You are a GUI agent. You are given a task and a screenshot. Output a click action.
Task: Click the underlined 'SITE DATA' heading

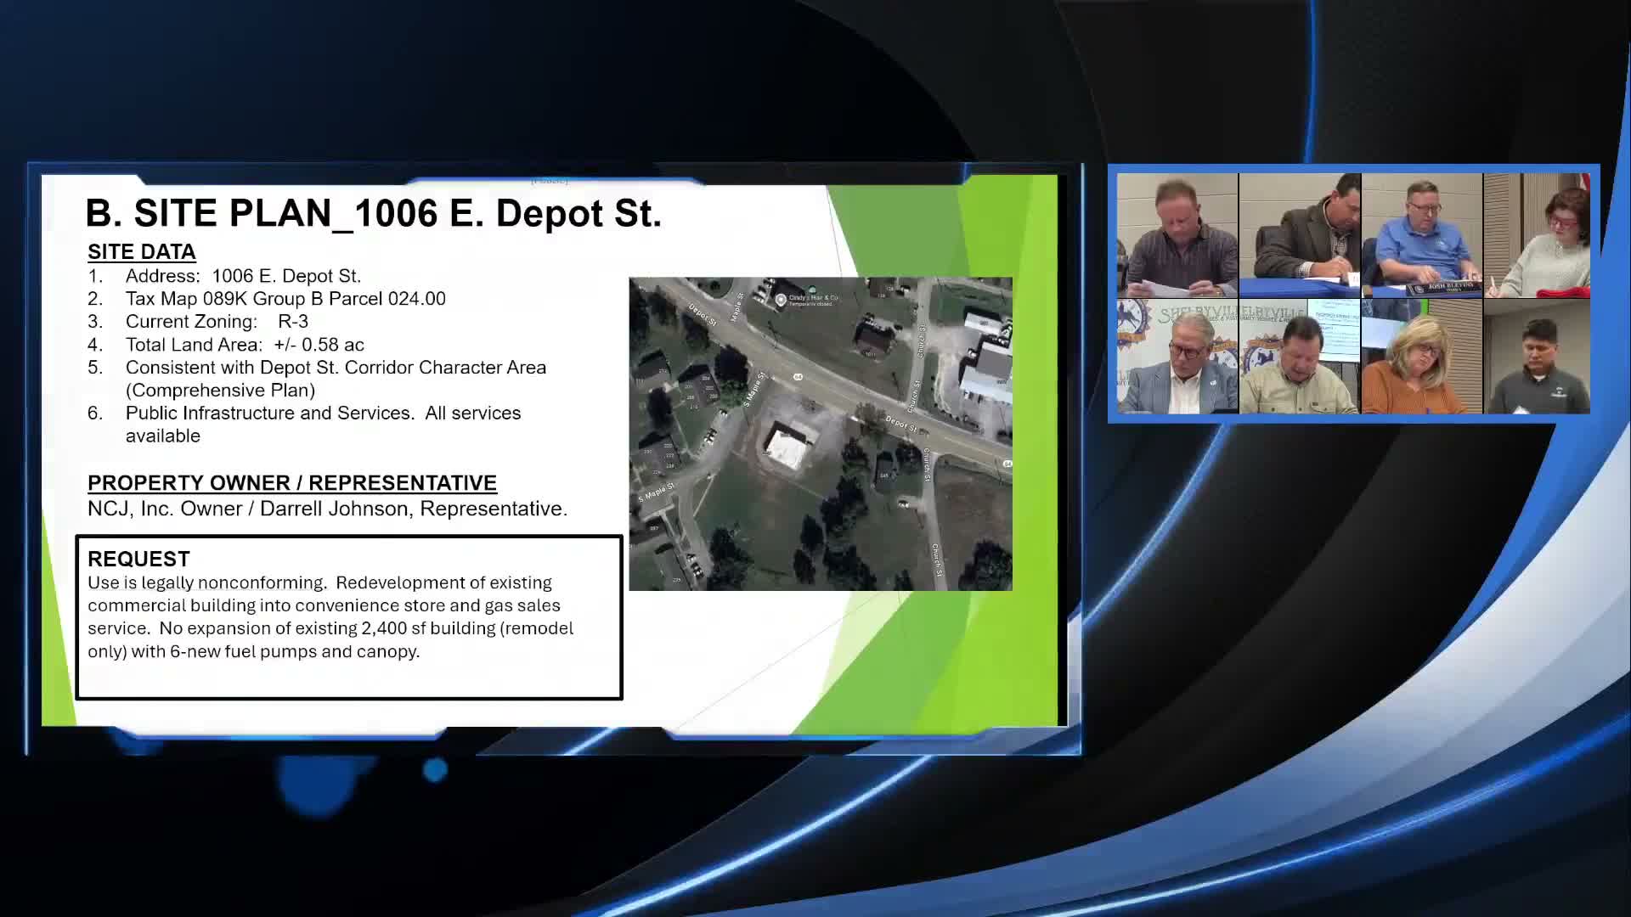pyautogui.click(x=141, y=251)
